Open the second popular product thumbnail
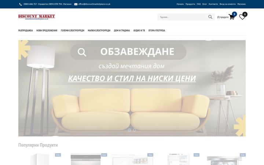 [x=86, y=159]
